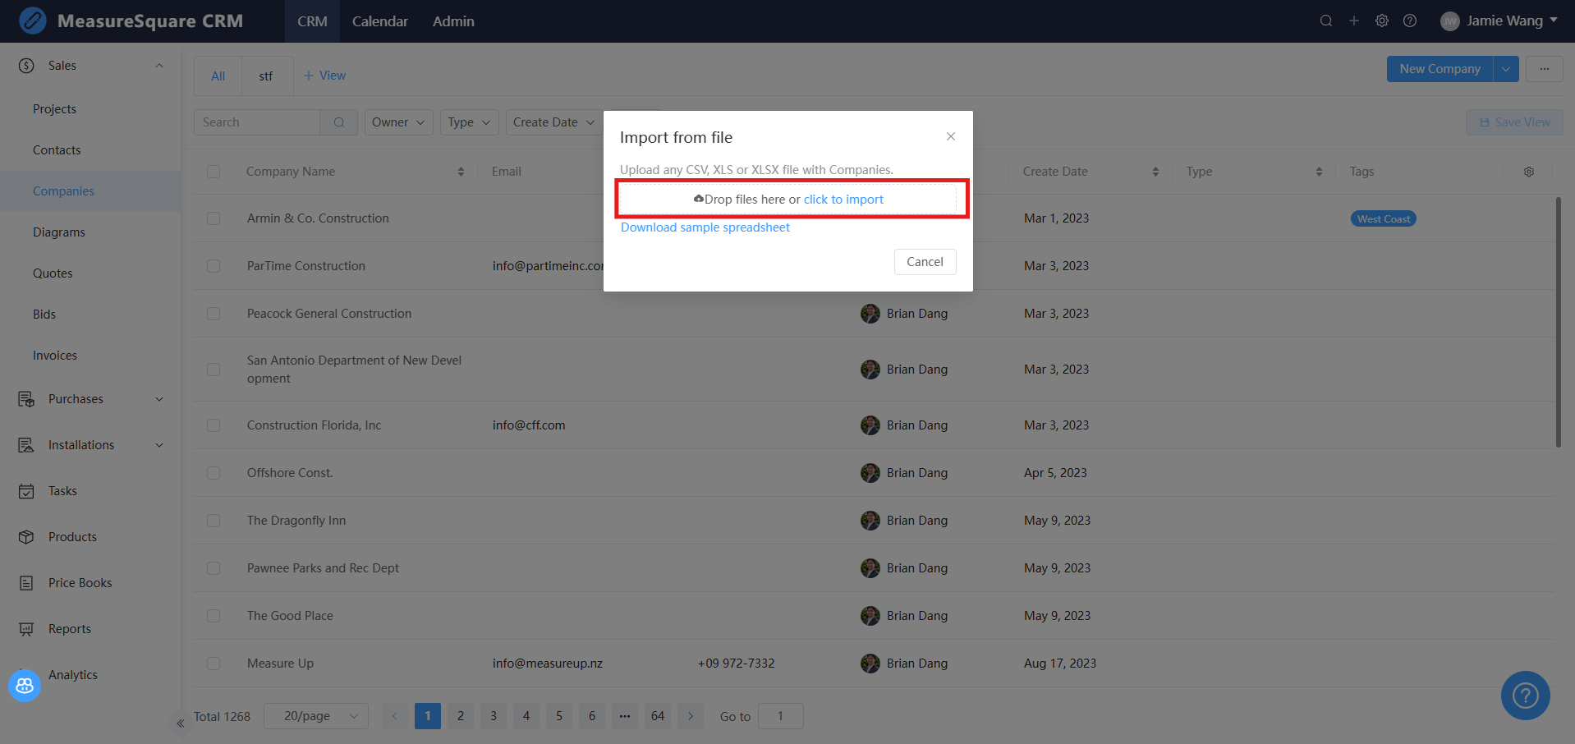Select San Antonio Department row checkbox
This screenshot has width=1575, height=744.
click(x=214, y=370)
